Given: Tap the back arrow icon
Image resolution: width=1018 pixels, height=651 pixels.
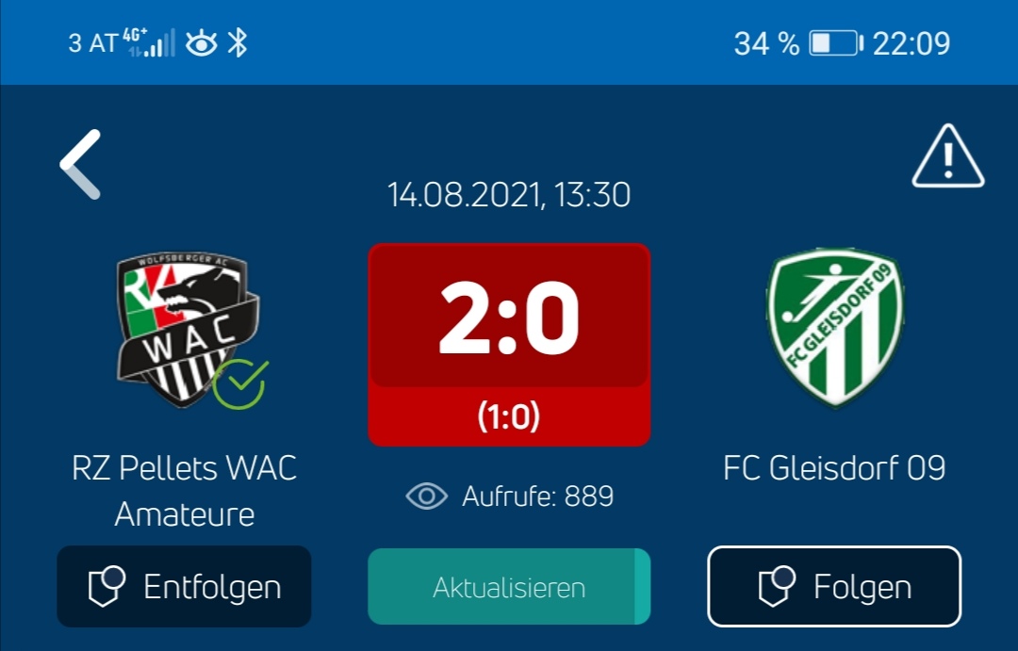Looking at the screenshot, I should pyautogui.click(x=80, y=164).
